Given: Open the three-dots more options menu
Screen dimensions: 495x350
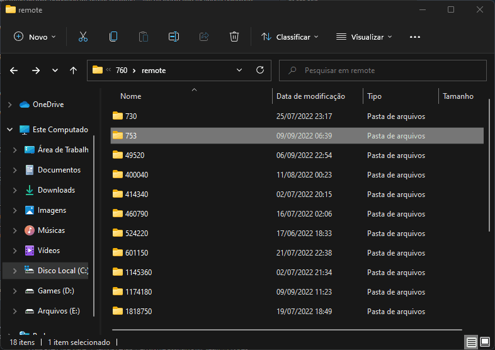Looking at the screenshot, I should [414, 37].
